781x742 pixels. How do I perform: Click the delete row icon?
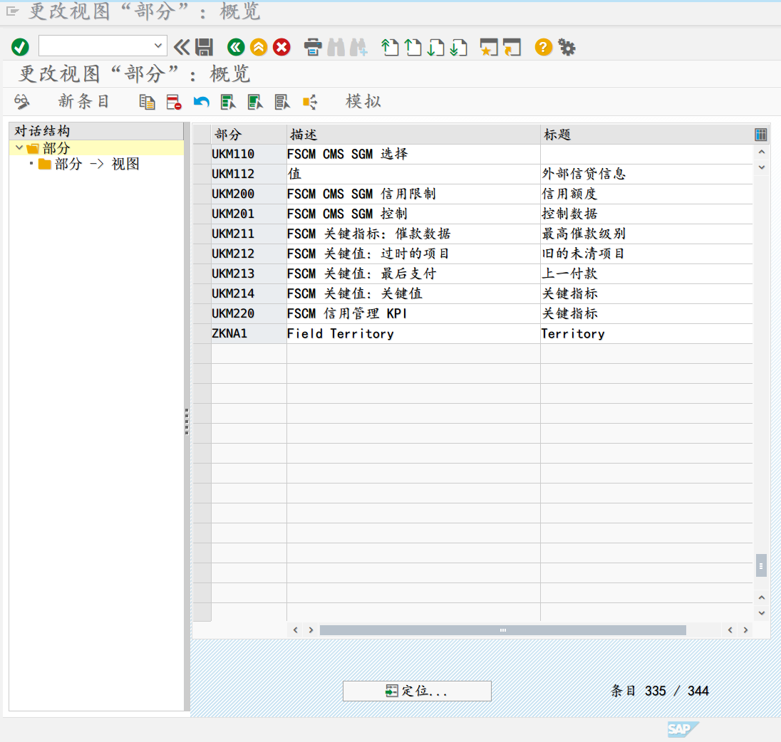(174, 102)
